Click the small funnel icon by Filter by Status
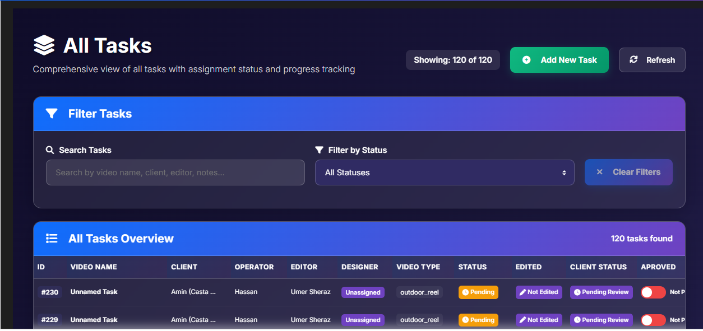This screenshot has height=331, width=703. point(319,150)
